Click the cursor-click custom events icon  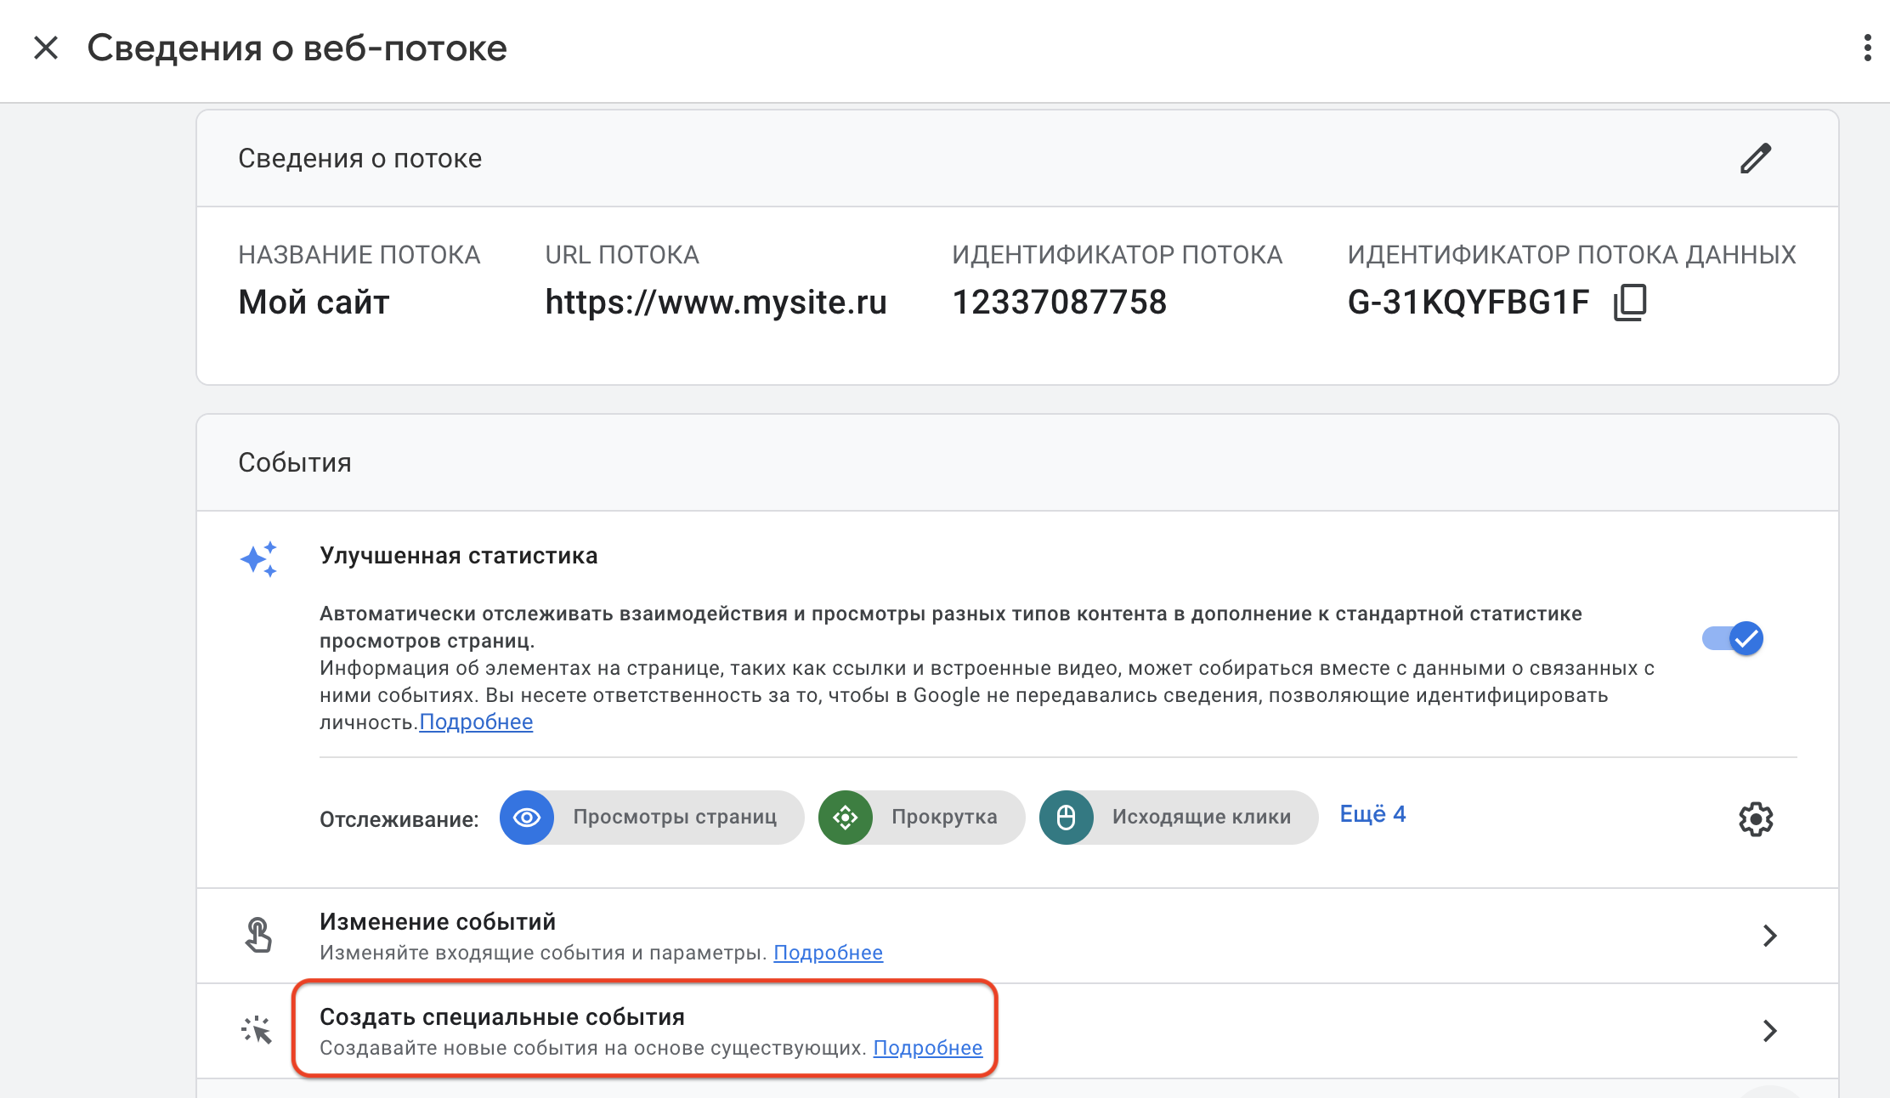256,1030
